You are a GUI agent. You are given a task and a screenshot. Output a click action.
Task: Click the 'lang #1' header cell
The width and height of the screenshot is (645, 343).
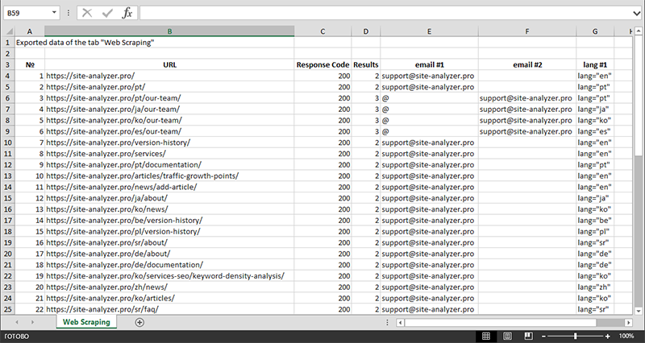coord(595,64)
